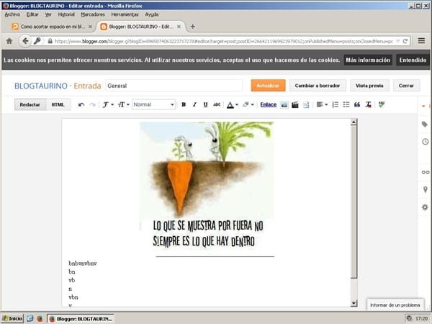Click Más información on cookie banner
This screenshot has width=432, height=324.
(368, 60)
